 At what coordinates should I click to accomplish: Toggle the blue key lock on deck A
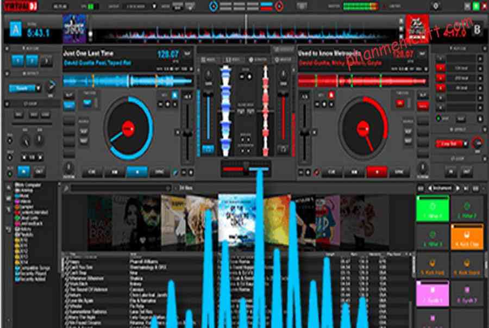click(x=174, y=95)
